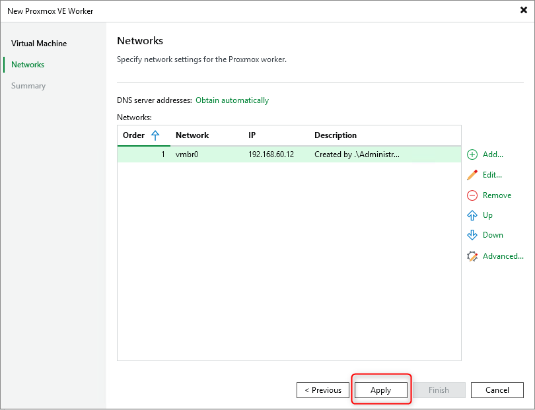Image resolution: width=535 pixels, height=410 pixels.
Task: Switch to the Virtual Machine step
Action: click(x=39, y=43)
